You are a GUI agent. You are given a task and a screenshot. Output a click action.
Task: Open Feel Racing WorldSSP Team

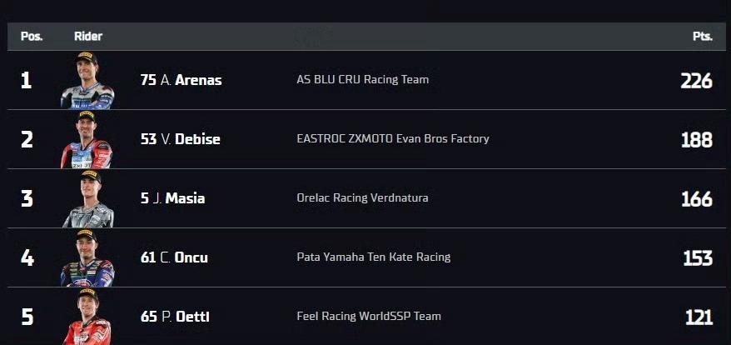(368, 317)
